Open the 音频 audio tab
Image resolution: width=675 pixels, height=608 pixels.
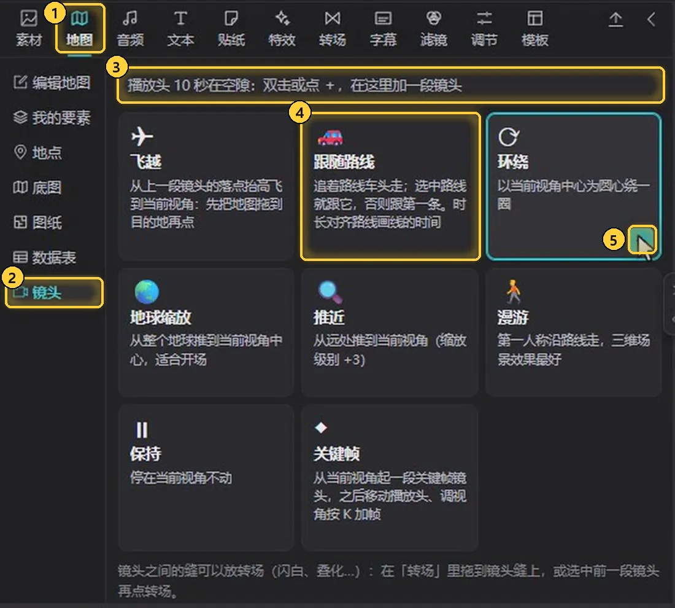click(130, 28)
